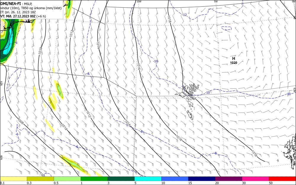Click the upper '1010' isobar label
This screenshot has width=296, height=185.
tap(40, 51)
